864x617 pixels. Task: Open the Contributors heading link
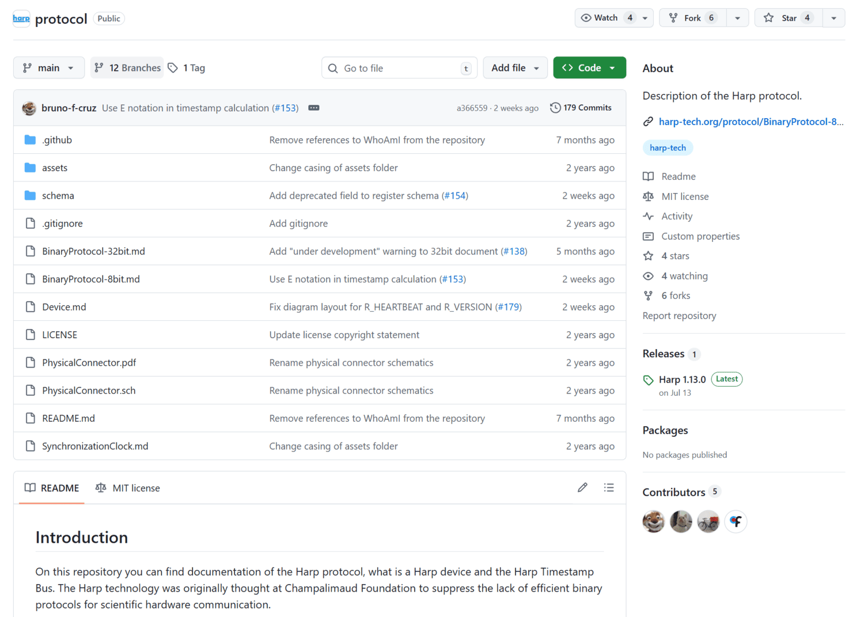(x=681, y=492)
